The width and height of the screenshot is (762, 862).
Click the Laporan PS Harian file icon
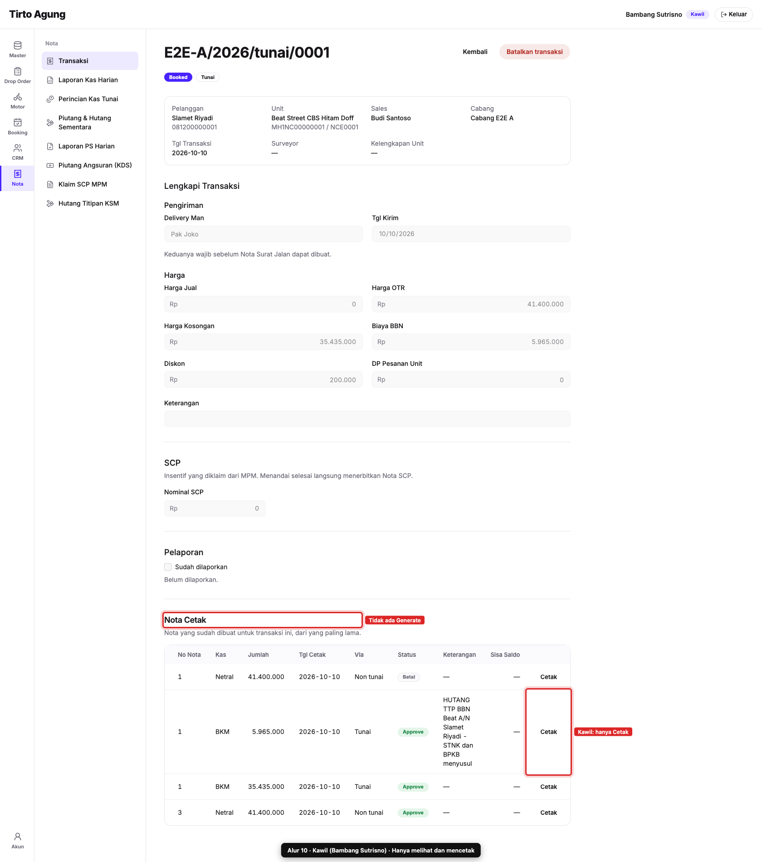point(50,146)
